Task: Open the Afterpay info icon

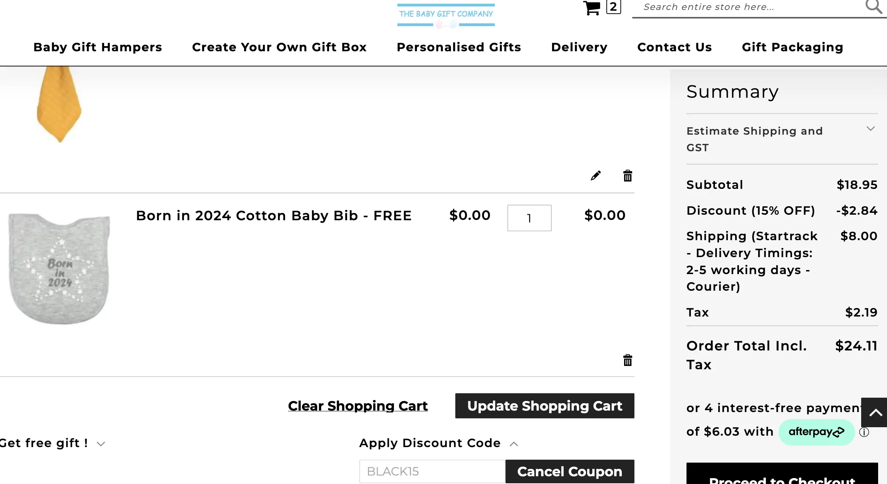Action: [x=864, y=432]
